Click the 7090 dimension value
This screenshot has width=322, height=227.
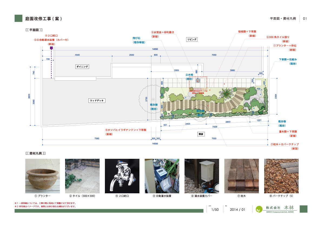[97, 139]
